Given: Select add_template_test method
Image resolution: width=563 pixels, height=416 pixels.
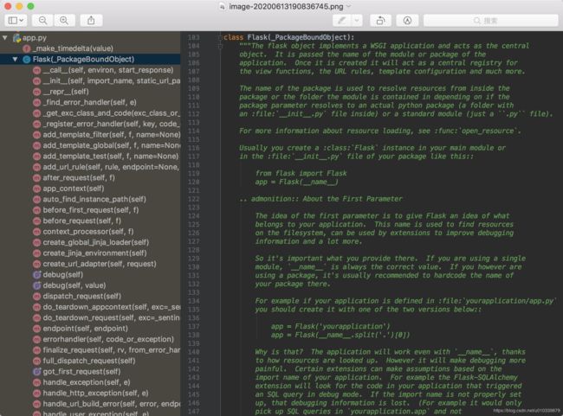Looking at the screenshot, I should pos(111,157).
